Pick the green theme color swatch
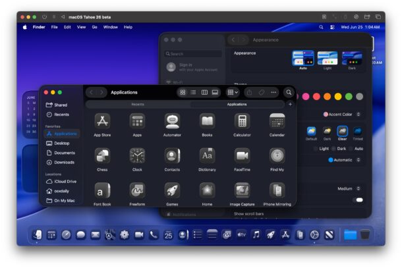Screen dimensions: 402x268 pyautogui.click(x=349, y=97)
